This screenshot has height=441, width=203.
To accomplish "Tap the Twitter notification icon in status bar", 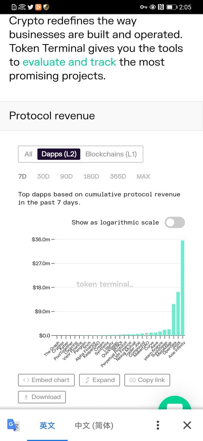I will pos(30,7).
